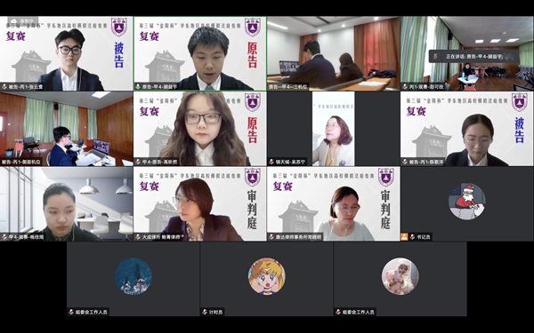
Task: Click the Santa Claus avatar of 书记员
Action: click(x=467, y=202)
